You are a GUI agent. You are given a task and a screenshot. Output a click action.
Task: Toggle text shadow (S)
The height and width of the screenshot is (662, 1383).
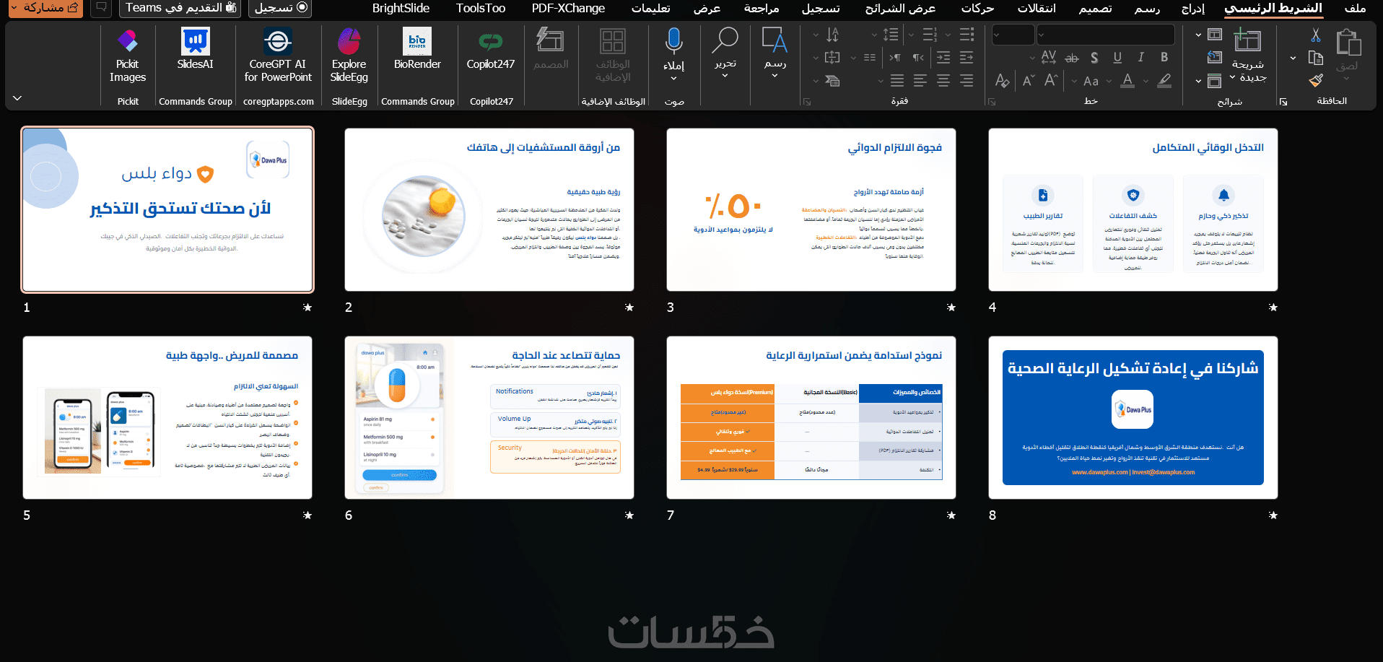(1094, 57)
